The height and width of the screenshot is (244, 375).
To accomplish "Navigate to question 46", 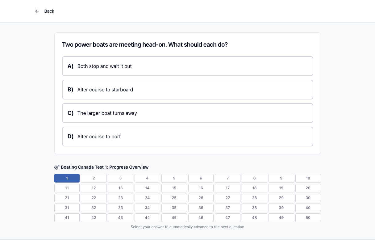I will pos(201,218).
